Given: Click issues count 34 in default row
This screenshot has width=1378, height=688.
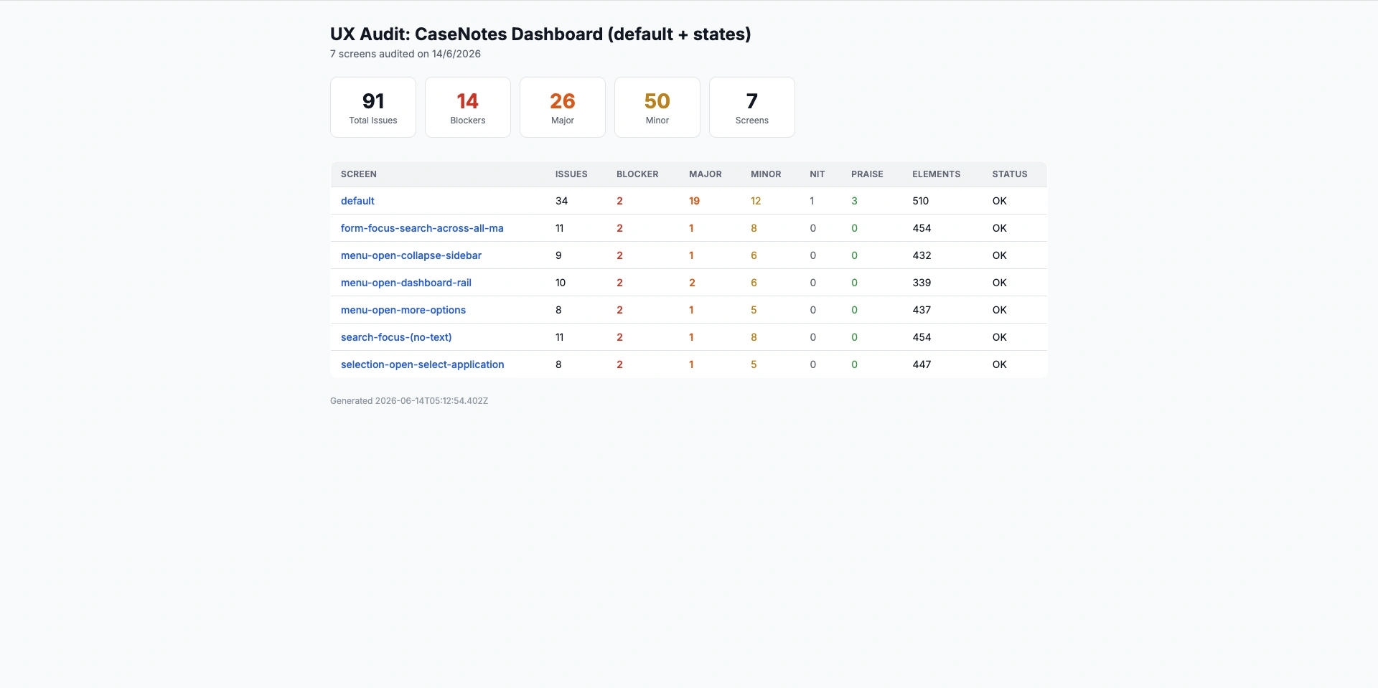Looking at the screenshot, I should coord(561,201).
